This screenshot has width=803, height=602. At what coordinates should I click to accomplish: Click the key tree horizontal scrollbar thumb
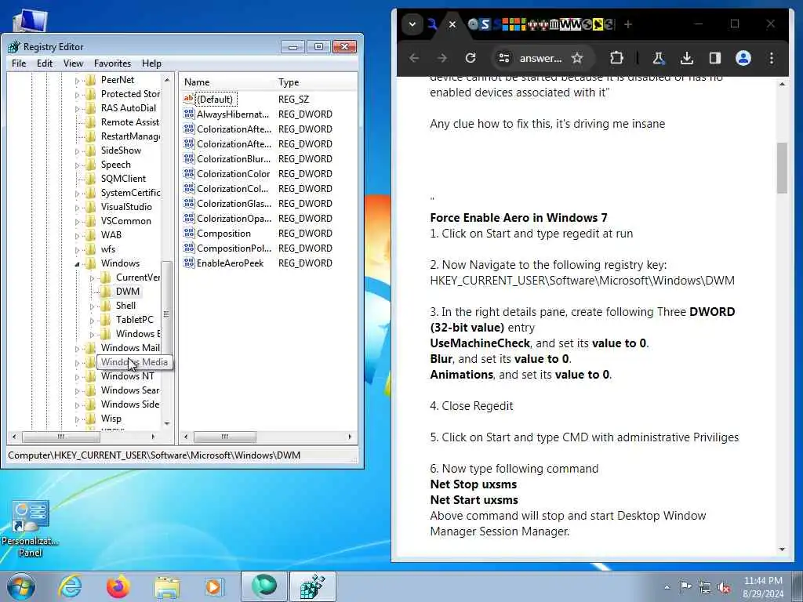coord(61,437)
